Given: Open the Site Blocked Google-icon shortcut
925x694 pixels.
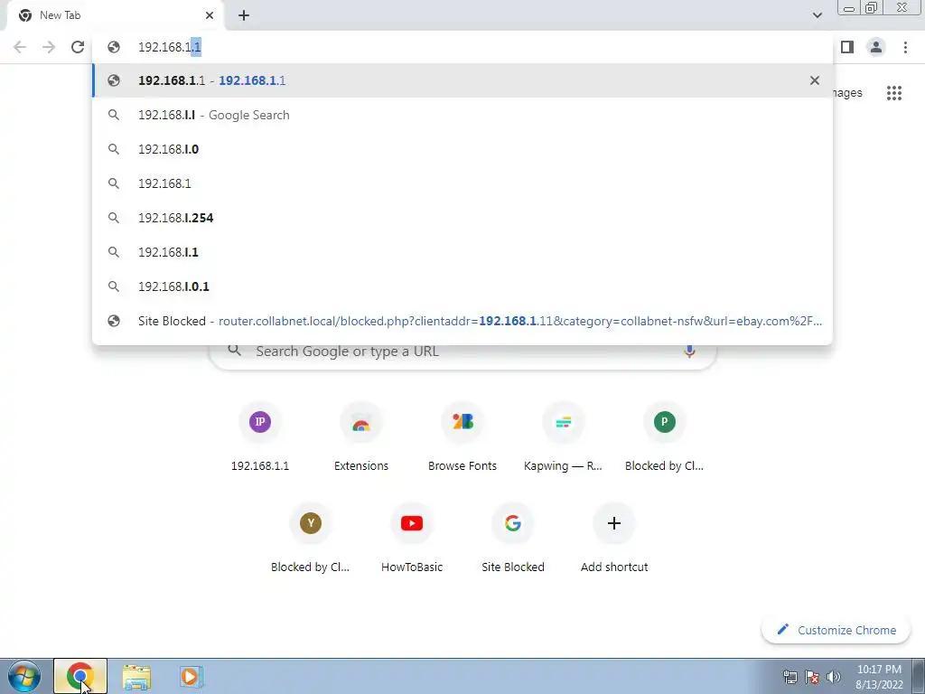Looking at the screenshot, I should point(513,539).
